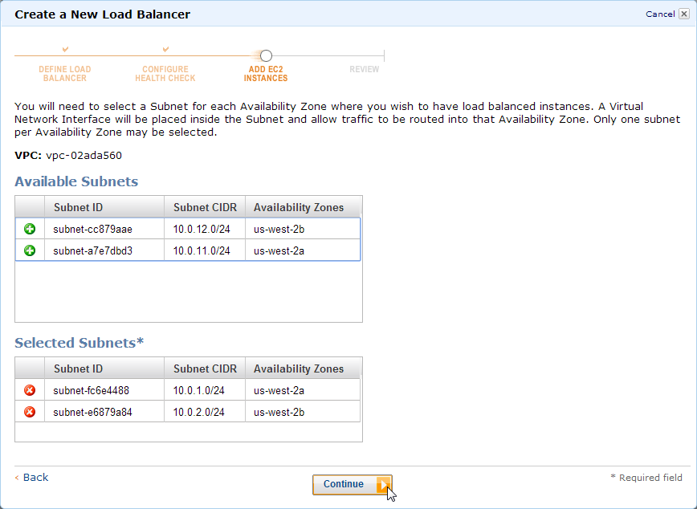Click the Subnet ID column header
This screenshot has width=697, height=509.
[77, 207]
